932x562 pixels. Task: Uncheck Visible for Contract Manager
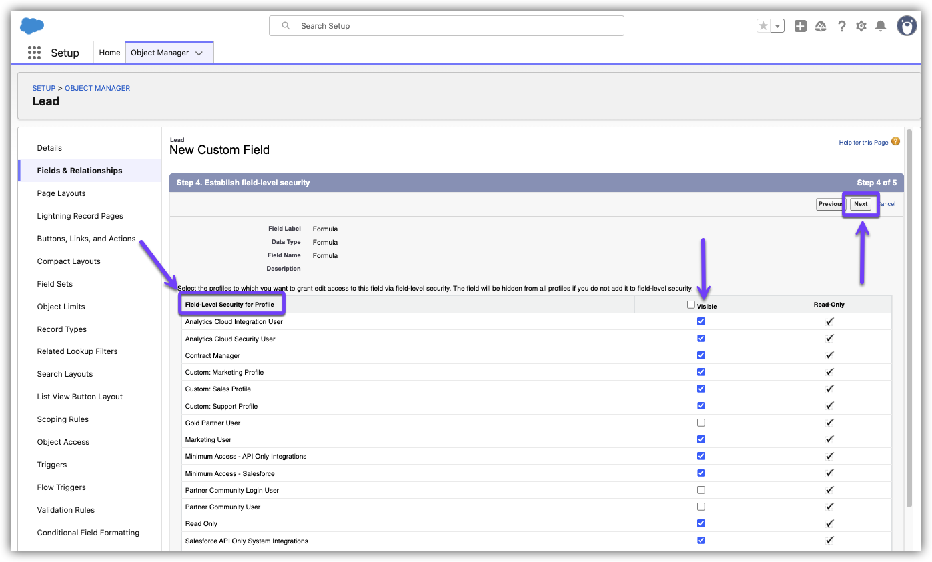pos(701,355)
